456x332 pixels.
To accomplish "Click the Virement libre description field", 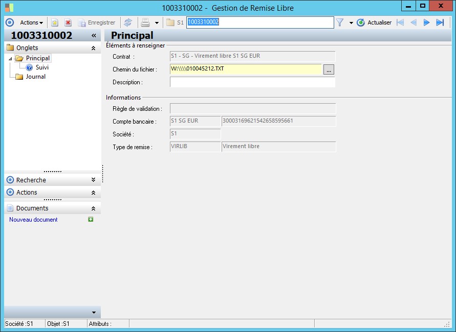I will pyautogui.click(x=278, y=147).
